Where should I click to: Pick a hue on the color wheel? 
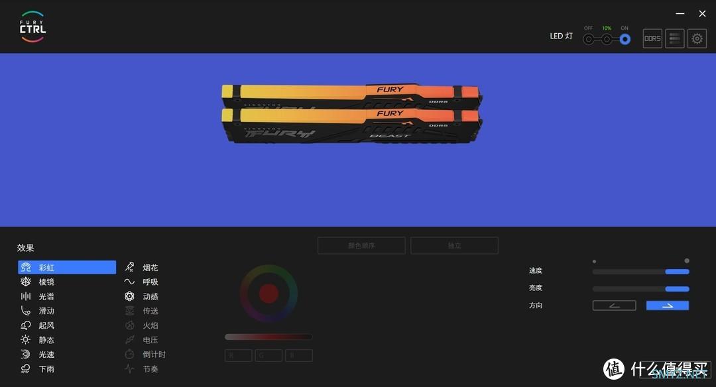269,294
